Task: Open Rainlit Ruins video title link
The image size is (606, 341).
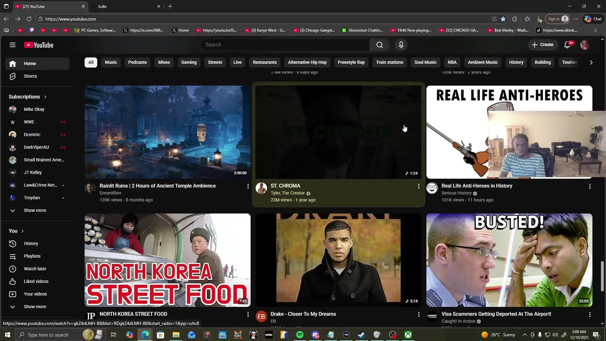Action: click(158, 186)
